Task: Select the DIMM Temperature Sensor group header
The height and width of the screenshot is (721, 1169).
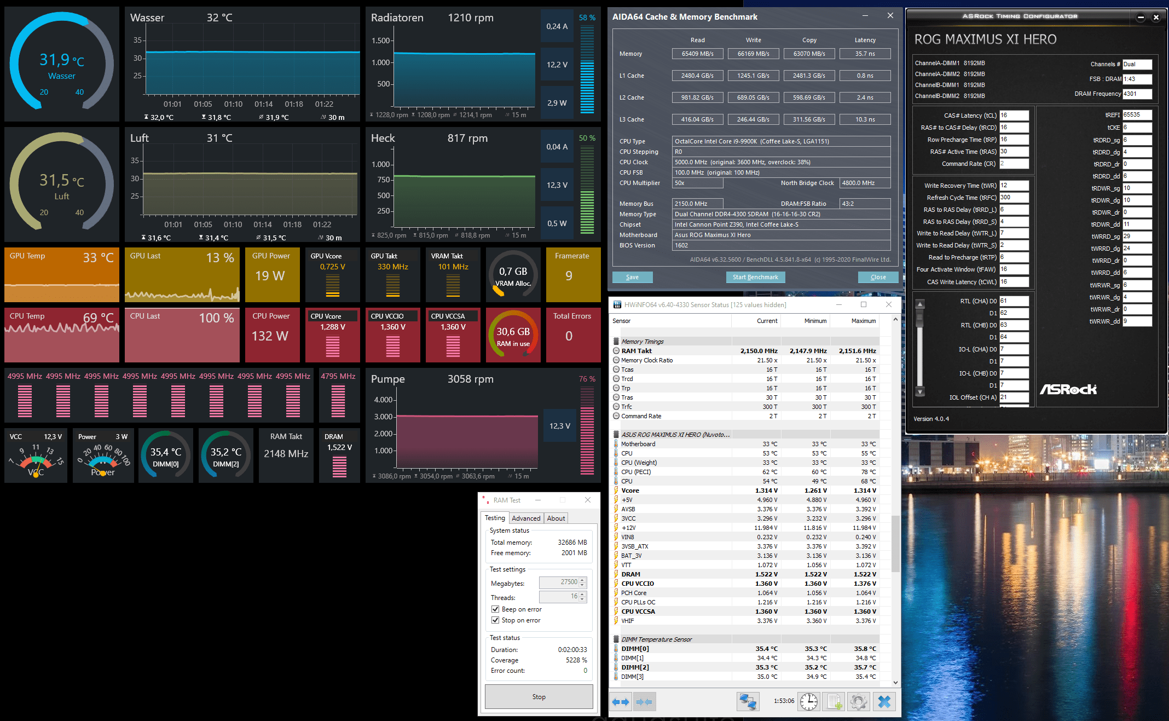Action: [x=657, y=639]
